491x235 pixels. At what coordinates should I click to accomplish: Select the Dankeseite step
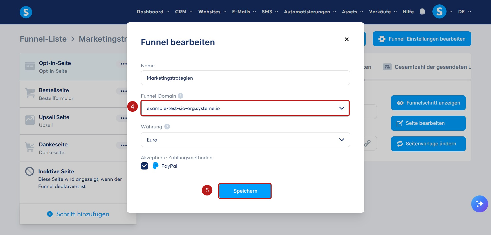73,148
